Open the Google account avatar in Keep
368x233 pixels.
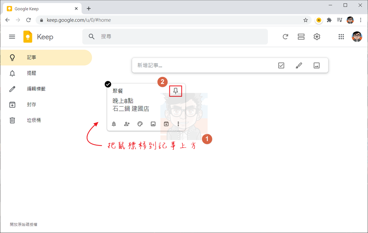coord(357,37)
